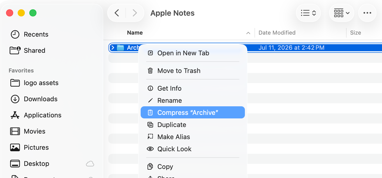Choose Compress "Archive"
382x178 pixels.
pos(193,113)
